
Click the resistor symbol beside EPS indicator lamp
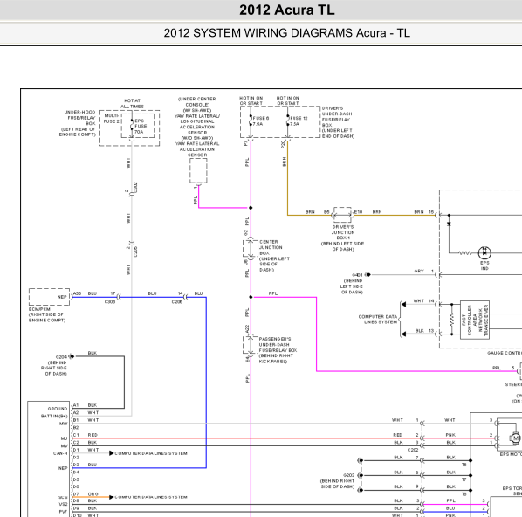(x=464, y=253)
